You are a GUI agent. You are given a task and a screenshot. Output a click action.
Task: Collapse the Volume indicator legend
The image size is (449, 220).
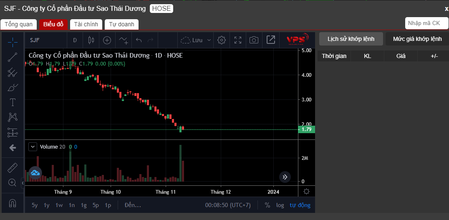(33, 147)
